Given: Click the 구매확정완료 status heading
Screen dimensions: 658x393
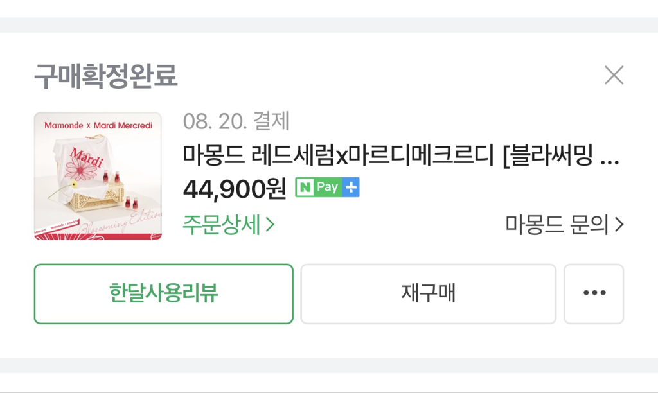Looking at the screenshot, I should coord(105,76).
